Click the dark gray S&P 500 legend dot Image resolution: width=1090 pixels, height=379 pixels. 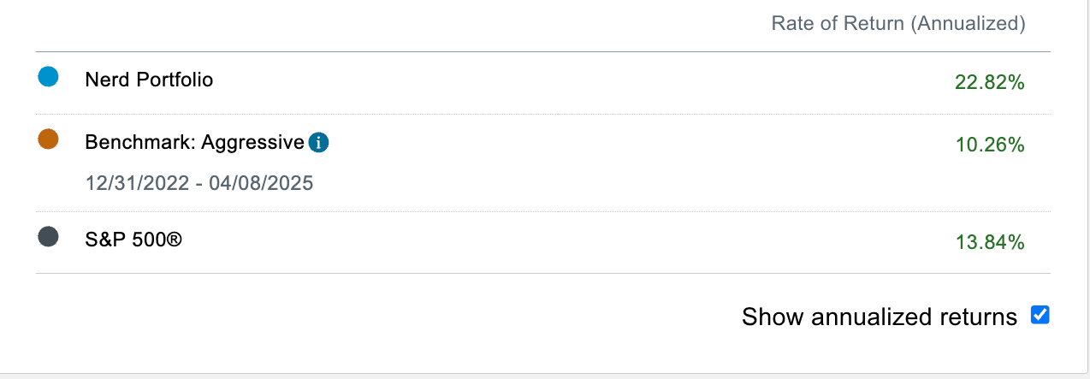click(x=49, y=237)
